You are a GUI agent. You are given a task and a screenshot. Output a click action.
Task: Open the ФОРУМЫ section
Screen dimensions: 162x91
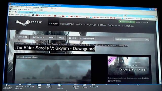click(91, 25)
